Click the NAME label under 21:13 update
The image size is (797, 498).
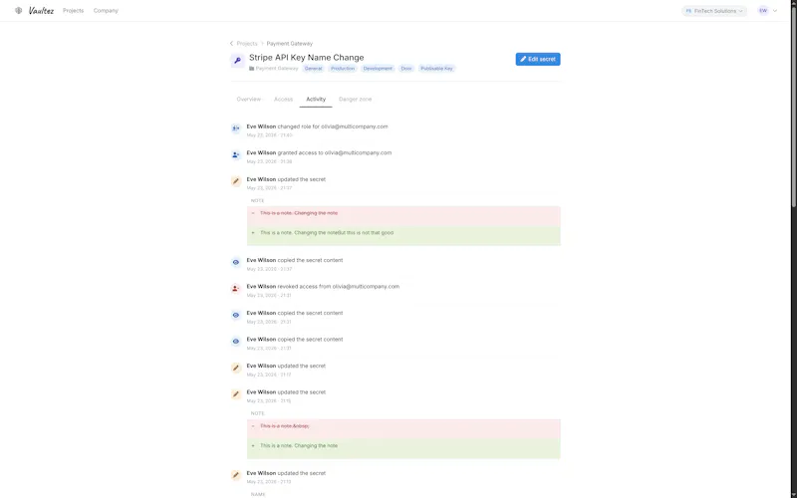point(258,494)
